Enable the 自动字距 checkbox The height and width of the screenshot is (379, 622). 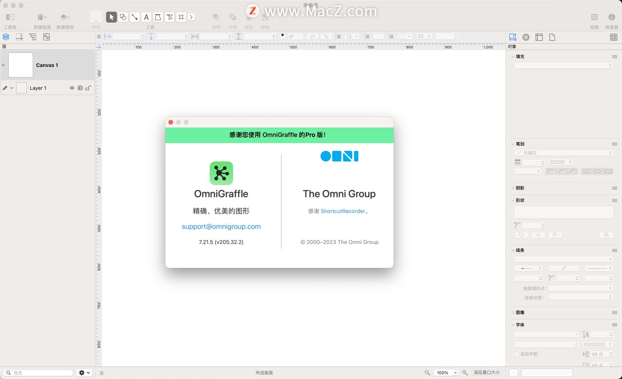(517, 354)
